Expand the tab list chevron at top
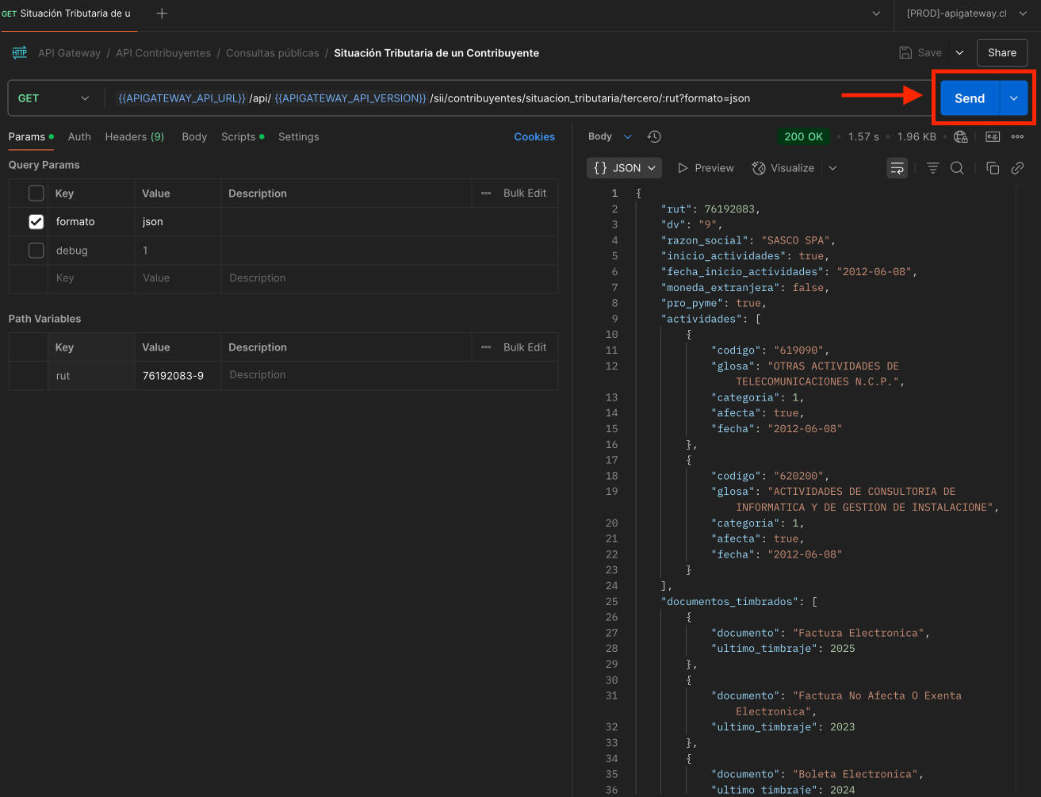 [876, 13]
